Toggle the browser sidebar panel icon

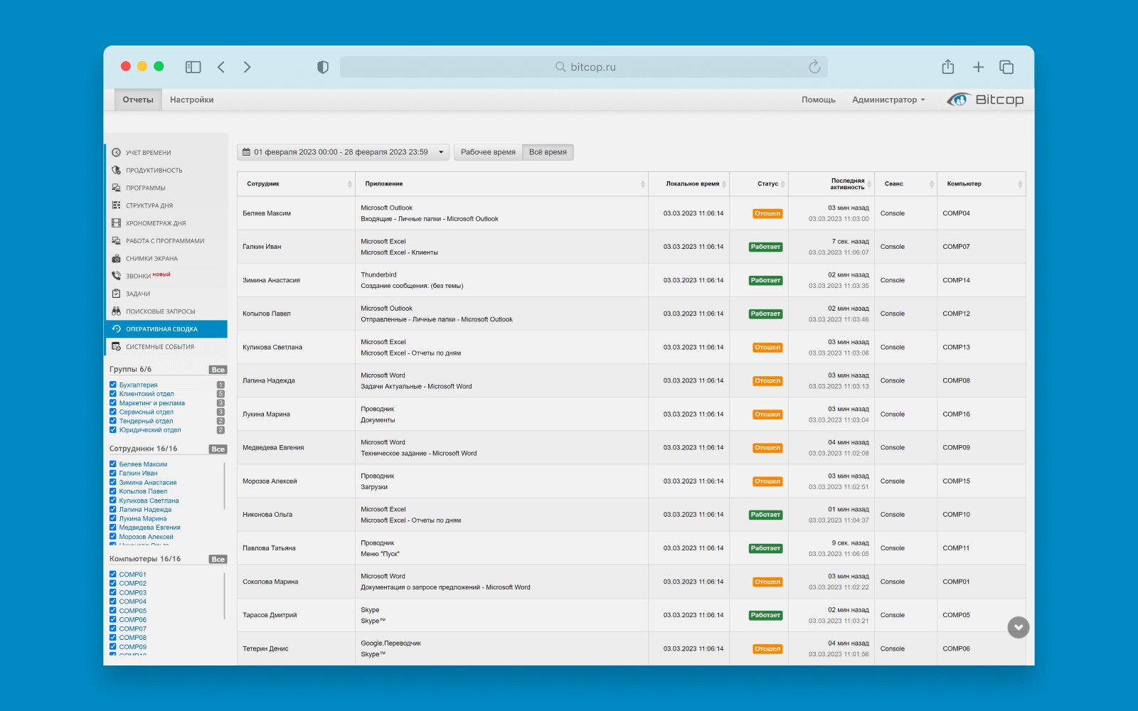193,67
